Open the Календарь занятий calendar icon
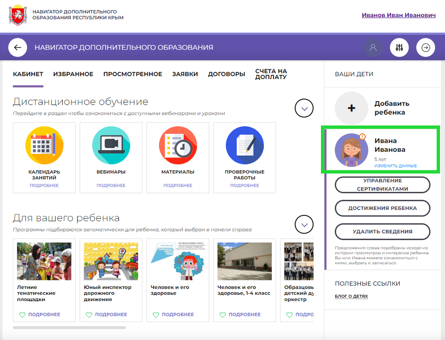This screenshot has height=340, width=445. pos(44,145)
